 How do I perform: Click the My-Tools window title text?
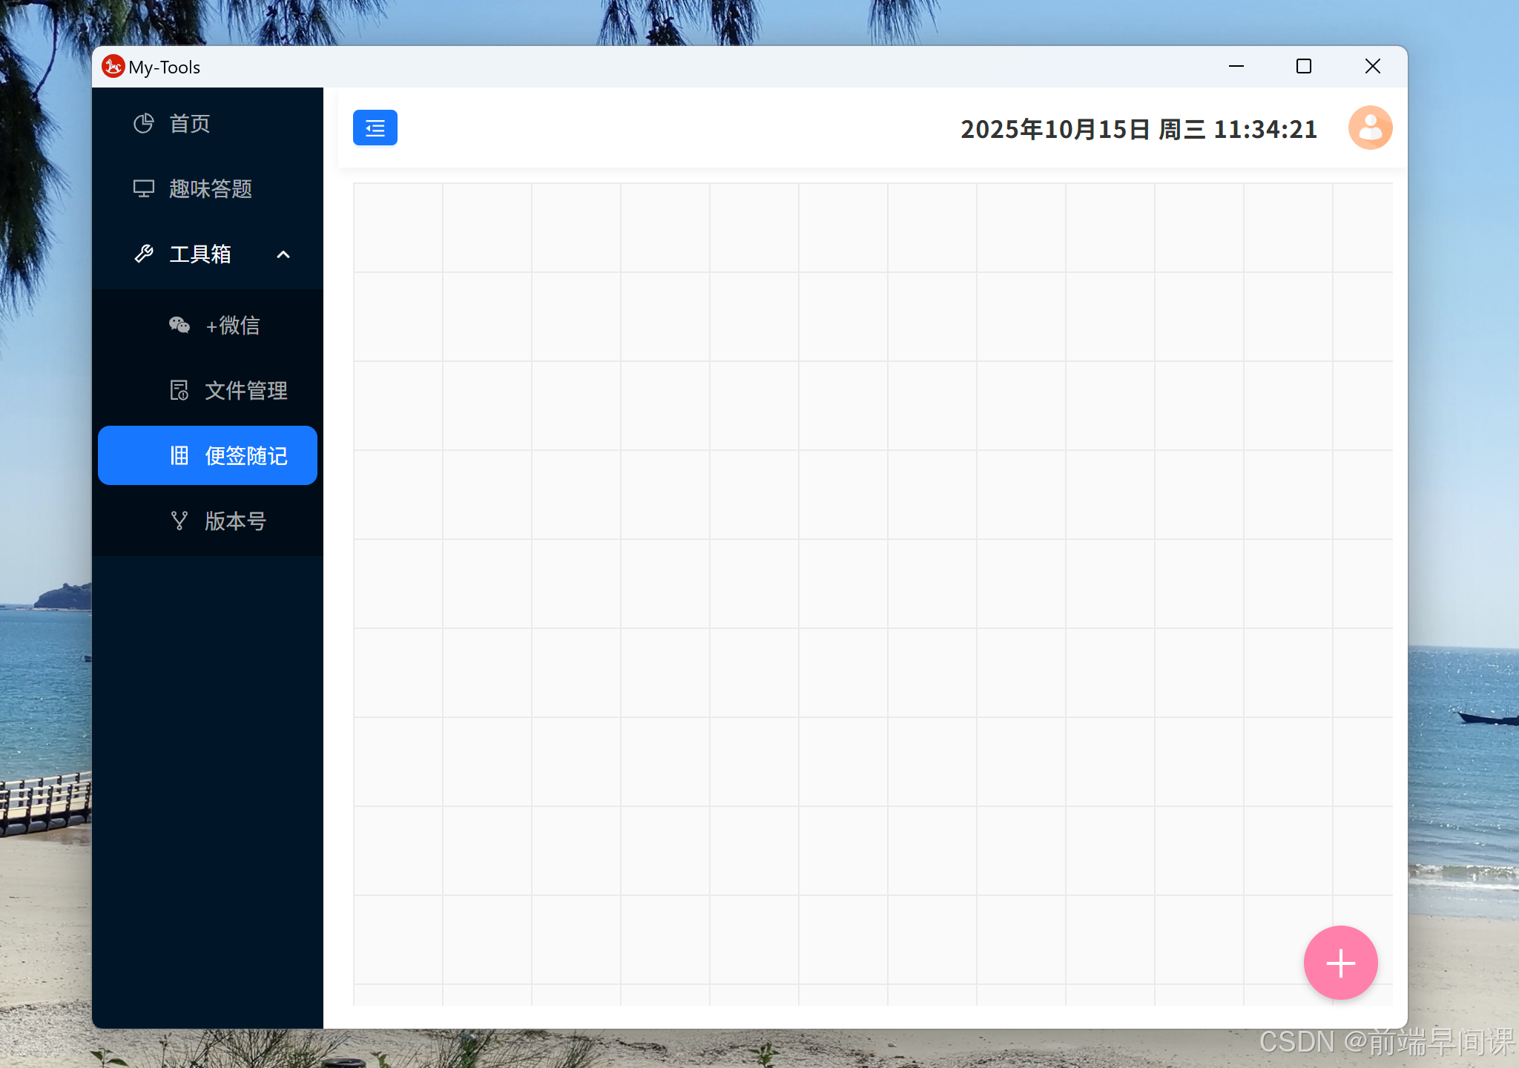(164, 67)
